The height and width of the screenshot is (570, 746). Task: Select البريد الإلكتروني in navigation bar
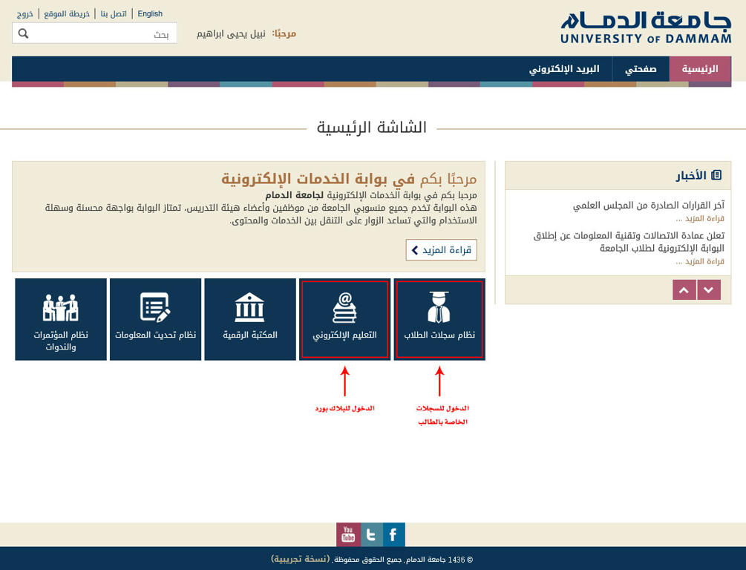pyautogui.click(x=564, y=69)
